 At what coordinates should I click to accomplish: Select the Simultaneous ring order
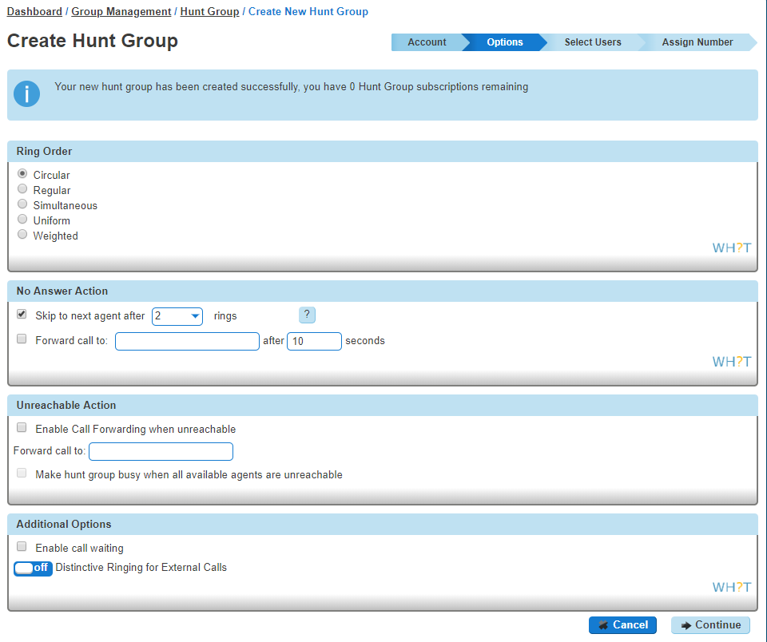click(x=22, y=204)
